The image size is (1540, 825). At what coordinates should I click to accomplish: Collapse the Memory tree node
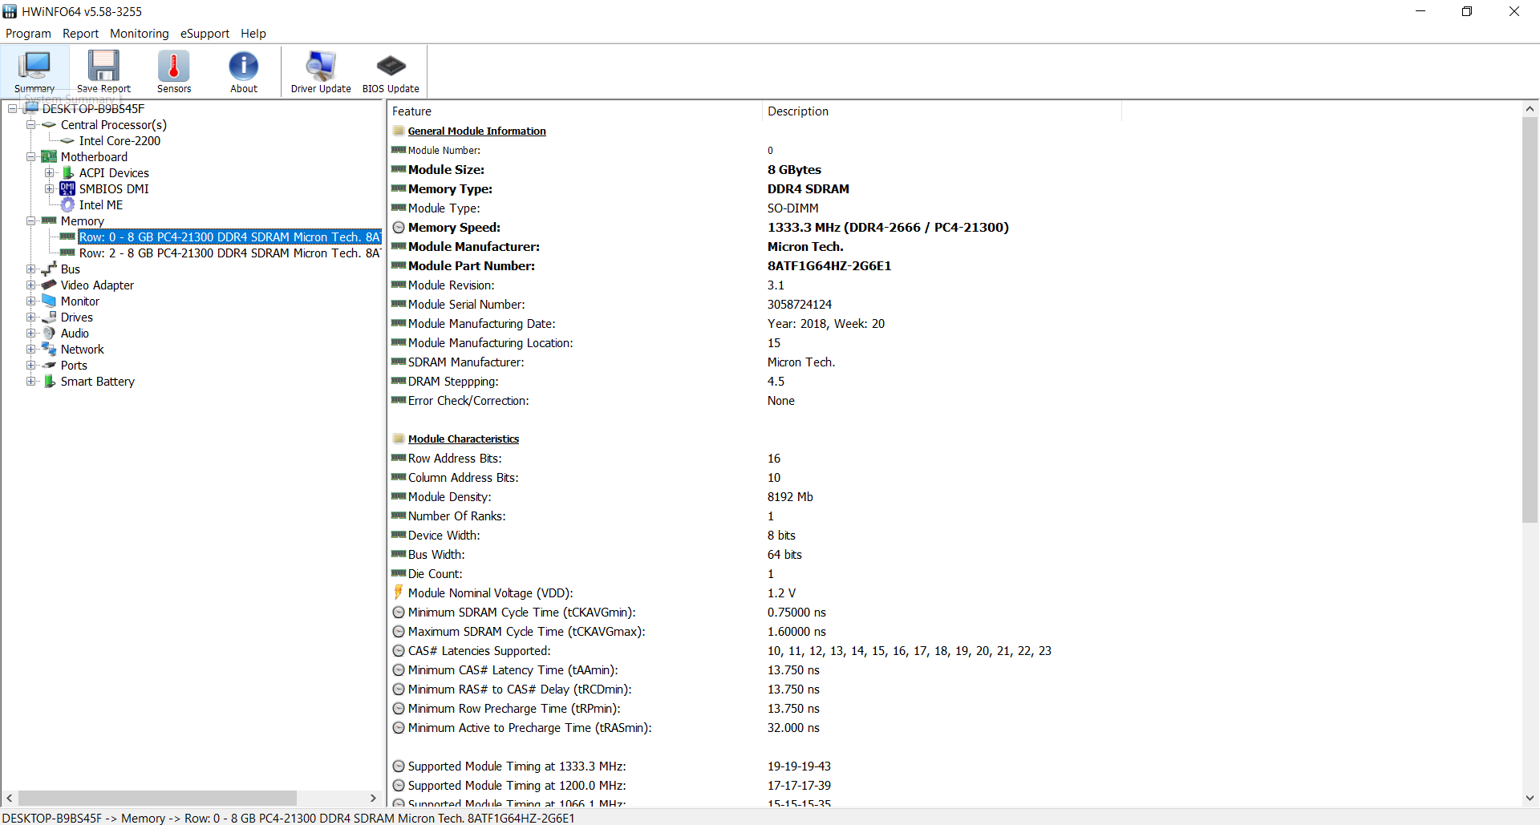pos(30,220)
